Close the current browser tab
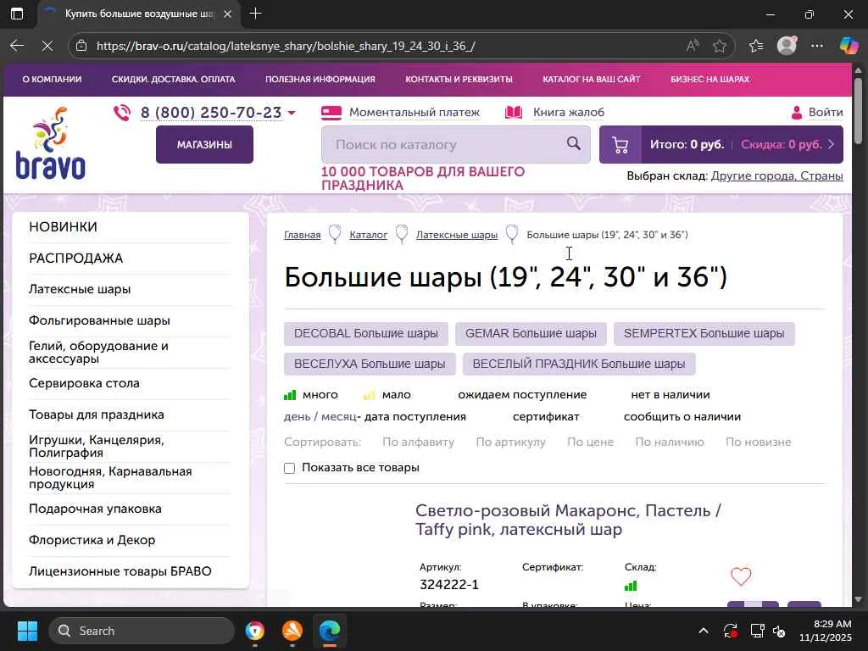The width and height of the screenshot is (868, 651). (x=227, y=14)
